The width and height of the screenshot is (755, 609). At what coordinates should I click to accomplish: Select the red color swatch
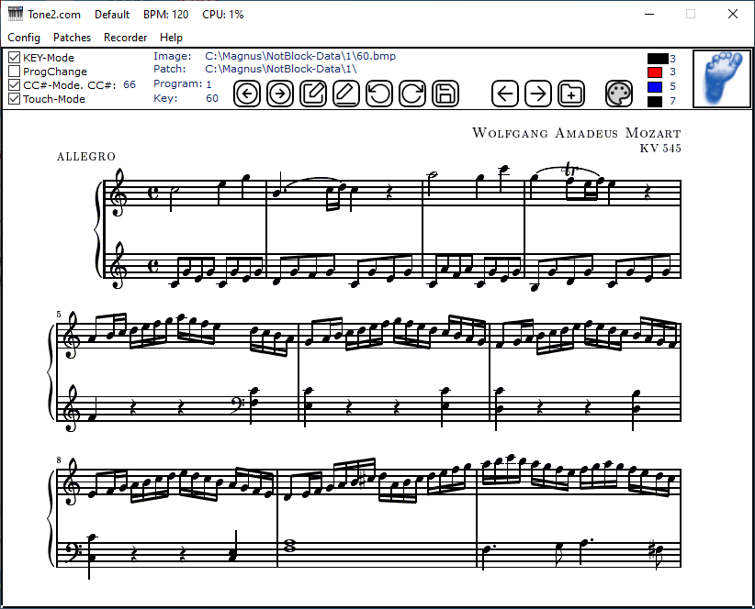655,72
